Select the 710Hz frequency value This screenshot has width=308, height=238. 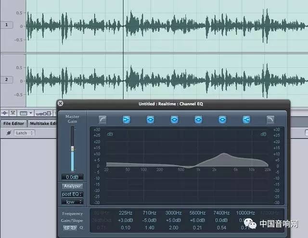click(x=150, y=213)
